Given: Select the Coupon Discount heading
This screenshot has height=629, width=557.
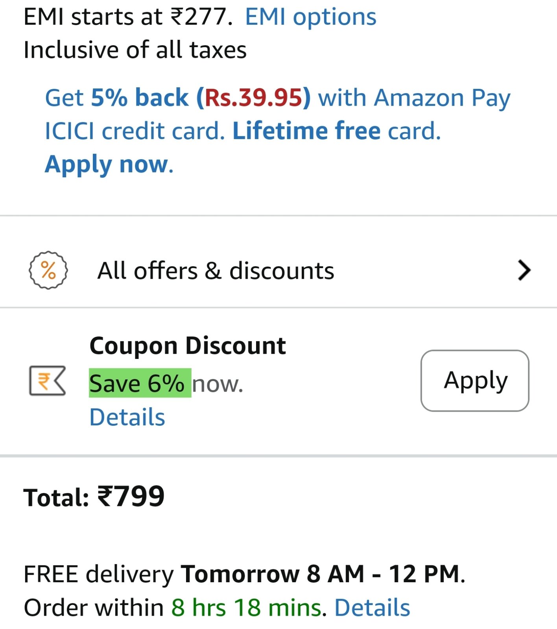Looking at the screenshot, I should (x=188, y=346).
